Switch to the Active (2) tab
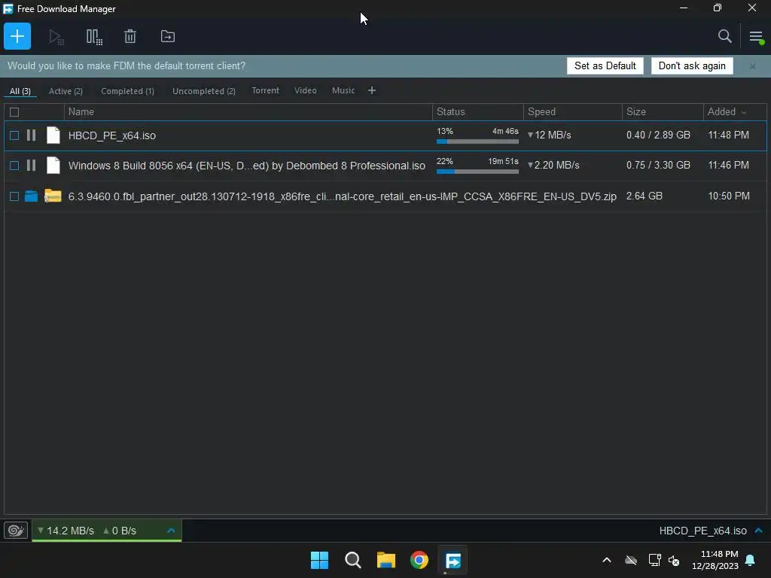 [66, 91]
